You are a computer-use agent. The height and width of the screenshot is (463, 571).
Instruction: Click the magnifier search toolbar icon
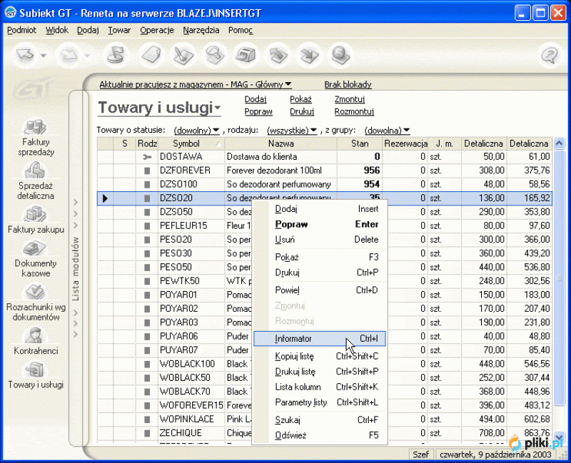pyautogui.click(x=215, y=56)
